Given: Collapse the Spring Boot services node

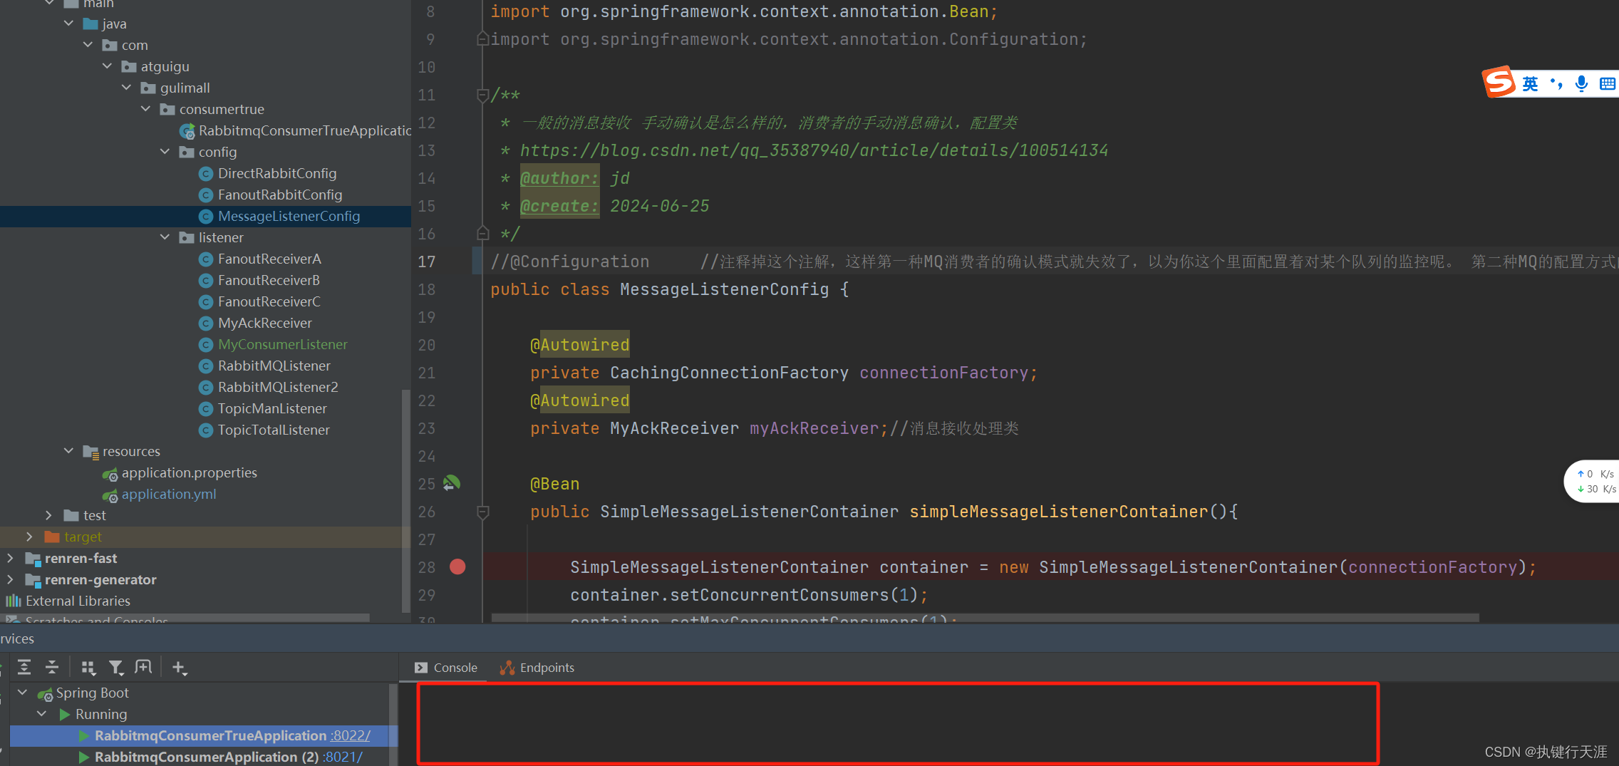Looking at the screenshot, I should click(x=22, y=693).
